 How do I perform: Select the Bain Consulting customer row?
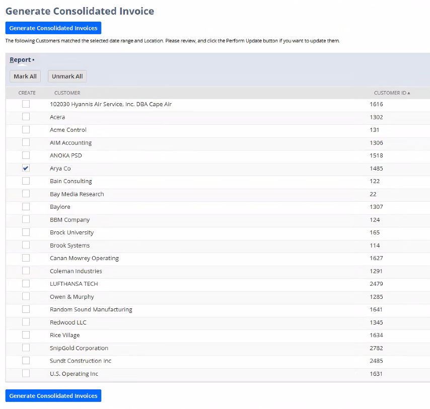71,181
